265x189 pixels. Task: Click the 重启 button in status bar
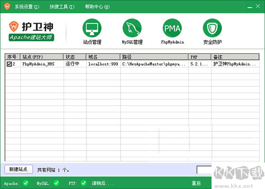click(x=196, y=183)
